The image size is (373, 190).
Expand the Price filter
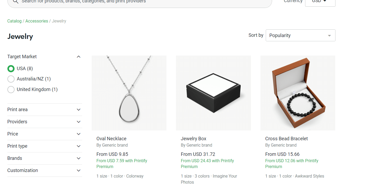pos(78,134)
